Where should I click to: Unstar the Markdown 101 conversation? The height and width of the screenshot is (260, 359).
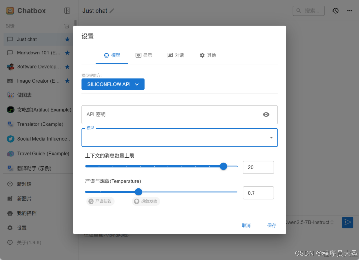click(67, 53)
